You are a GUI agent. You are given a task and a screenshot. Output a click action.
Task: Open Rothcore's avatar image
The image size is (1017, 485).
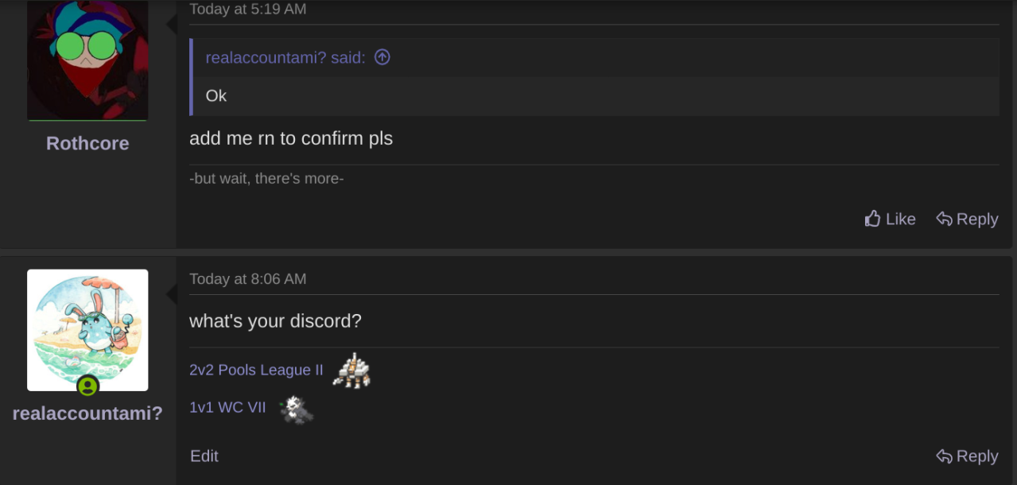[87, 60]
